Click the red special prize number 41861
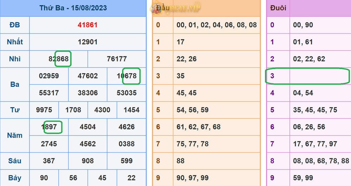This screenshot has height=186, width=351. [87, 25]
